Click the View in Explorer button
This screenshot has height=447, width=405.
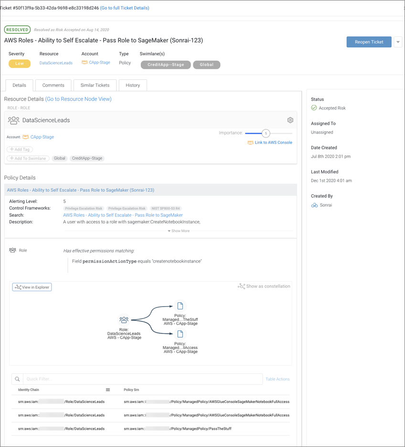click(x=32, y=287)
